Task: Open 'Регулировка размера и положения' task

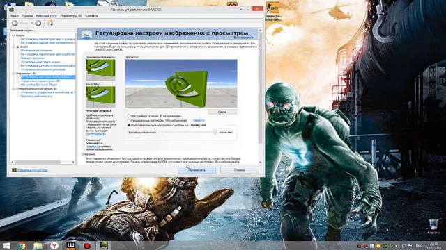Action: (x=48, y=65)
